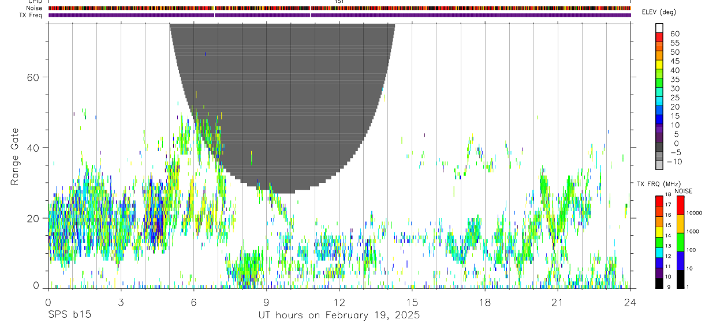
Task: Click the cyan 20–25 segment of the ELEV color bar
Action: pyautogui.click(x=659, y=102)
